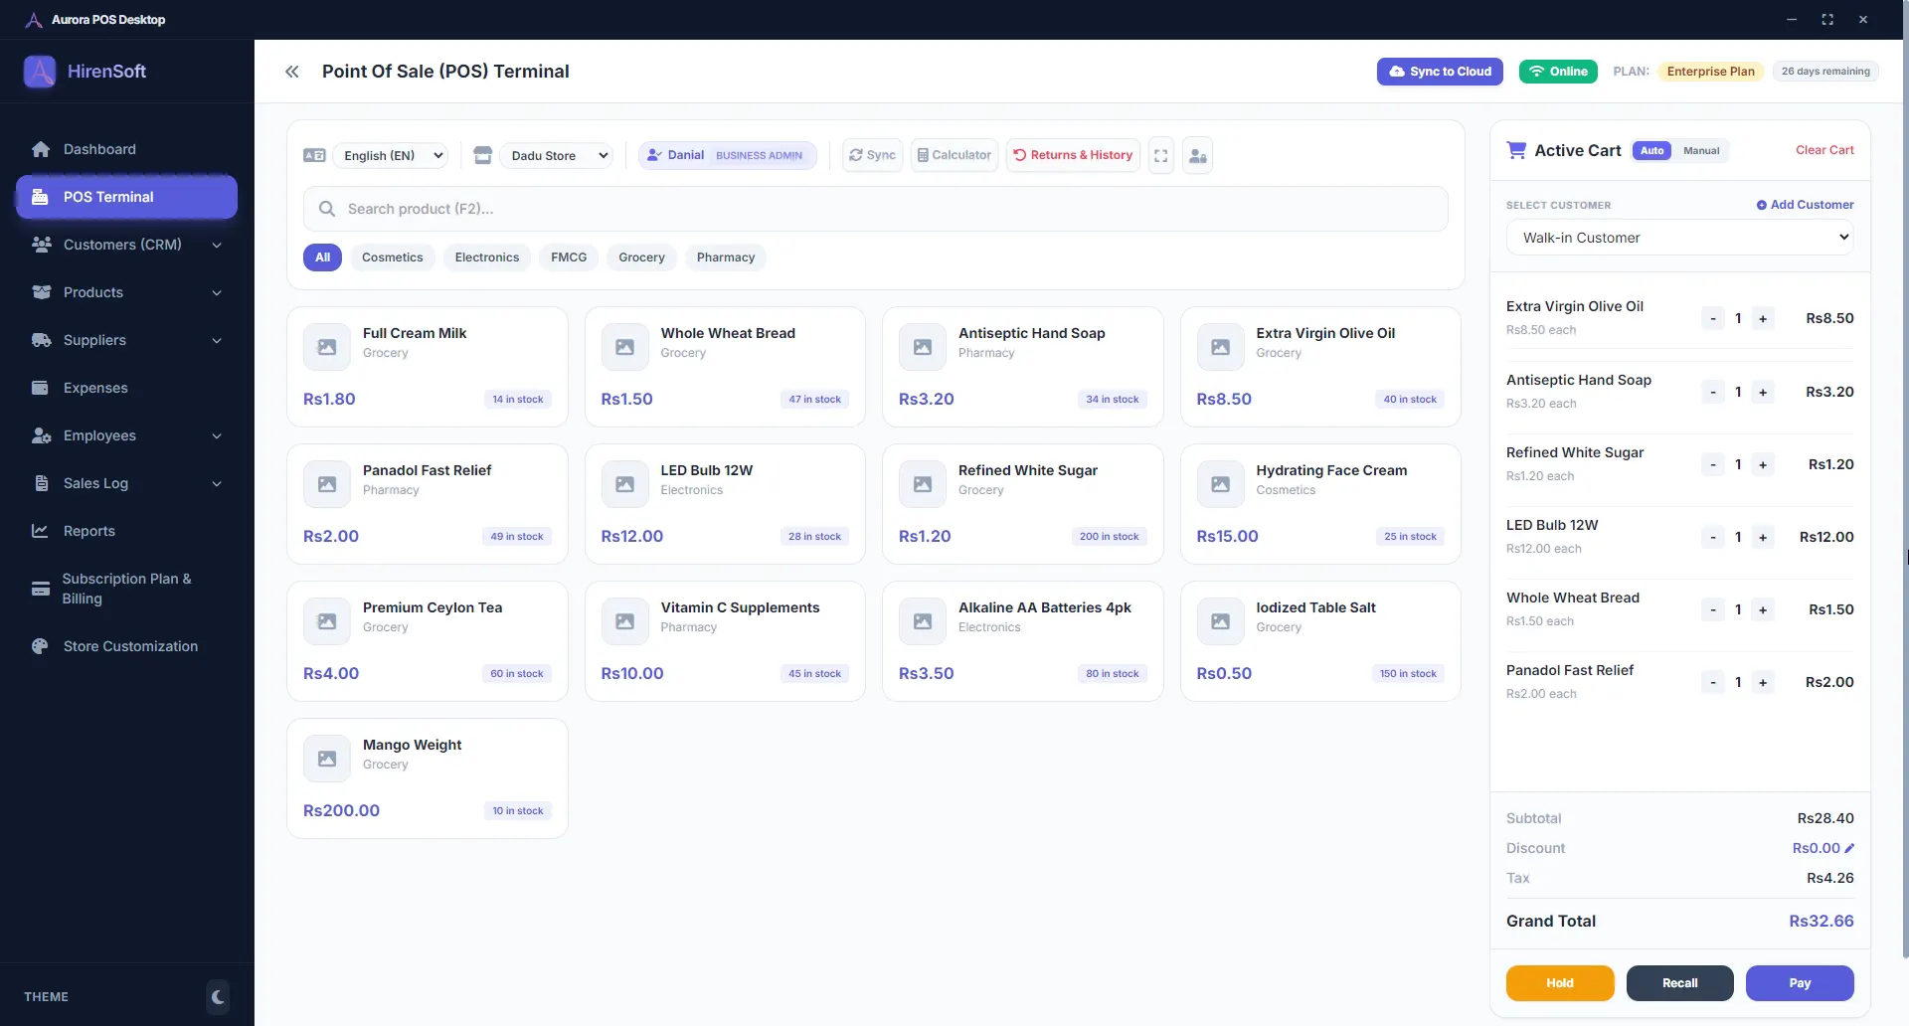The height and width of the screenshot is (1026, 1909).
Task: Click Sync to Cloud button
Action: pos(1440,72)
